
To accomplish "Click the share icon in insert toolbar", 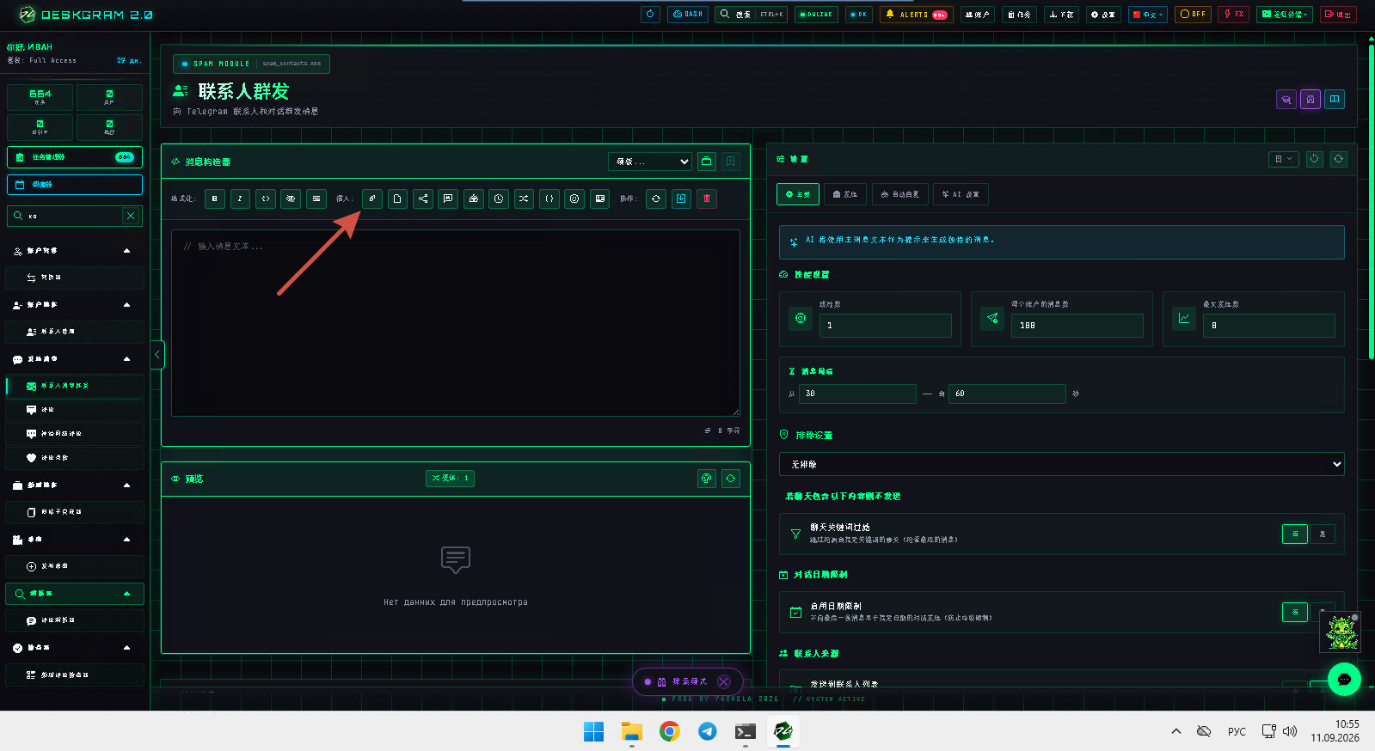I will pyautogui.click(x=423, y=198).
